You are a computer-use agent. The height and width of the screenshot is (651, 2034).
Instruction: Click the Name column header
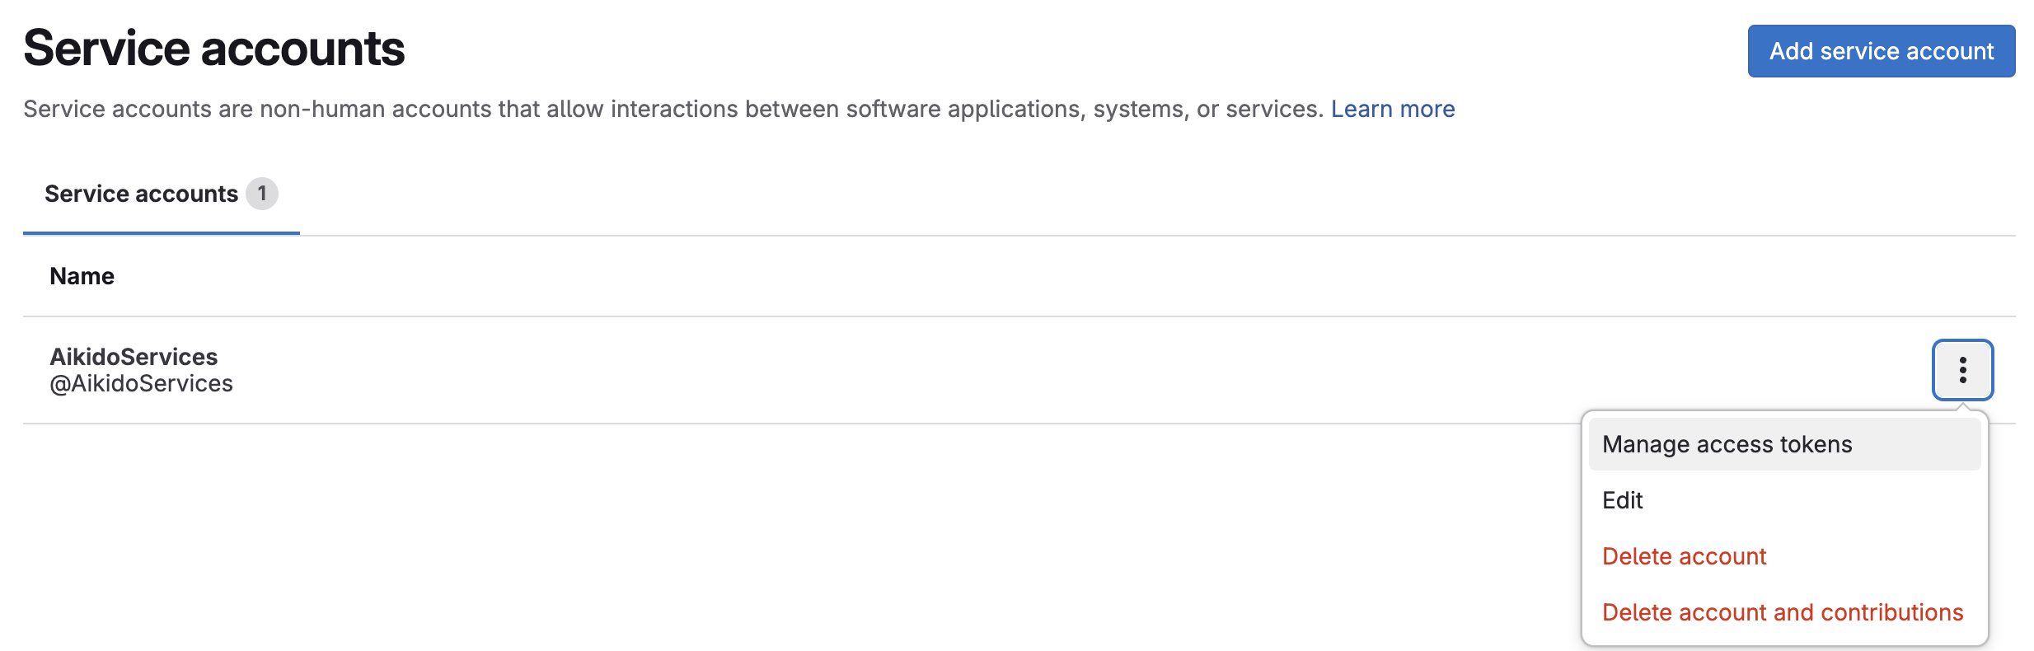tap(82, 275)
